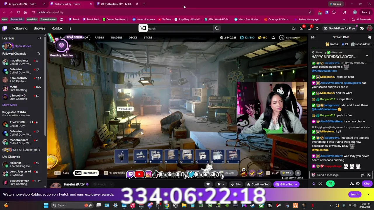This screenshot has height=210, width=374.
Task: Click the Bits button below stream
Action: (x=236, y=184)
